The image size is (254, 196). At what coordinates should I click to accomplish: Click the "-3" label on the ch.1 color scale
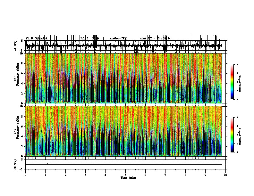coord(236,64)
